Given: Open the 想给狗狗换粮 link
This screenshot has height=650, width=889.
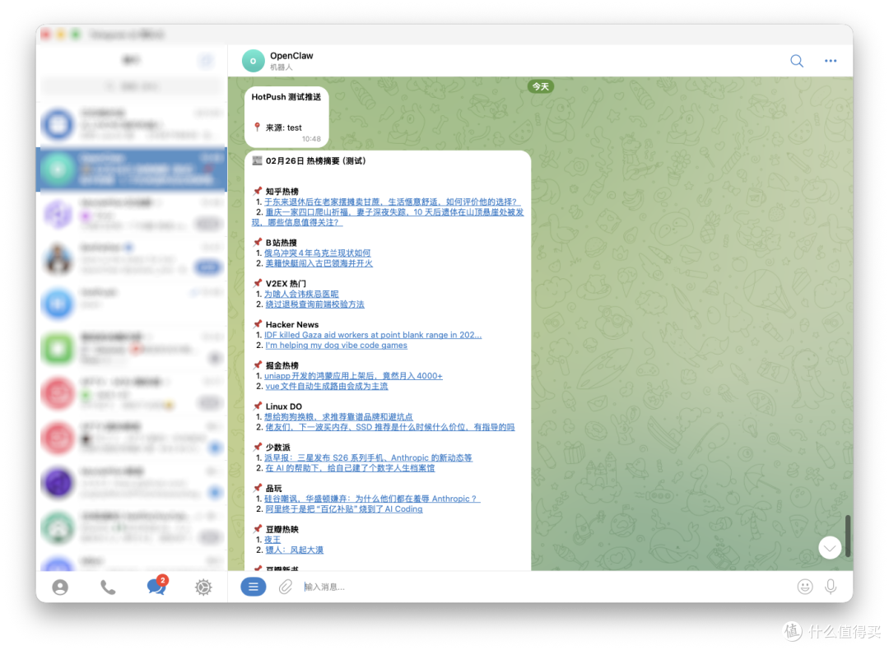Looking at the screenshot, I should point(338,416).
